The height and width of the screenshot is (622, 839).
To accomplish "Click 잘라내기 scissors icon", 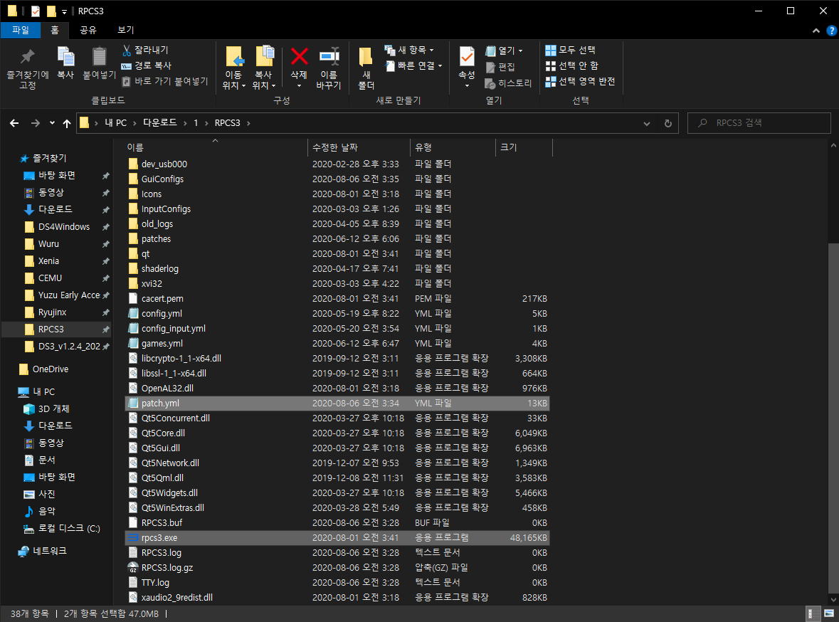I will pos(127,51).
